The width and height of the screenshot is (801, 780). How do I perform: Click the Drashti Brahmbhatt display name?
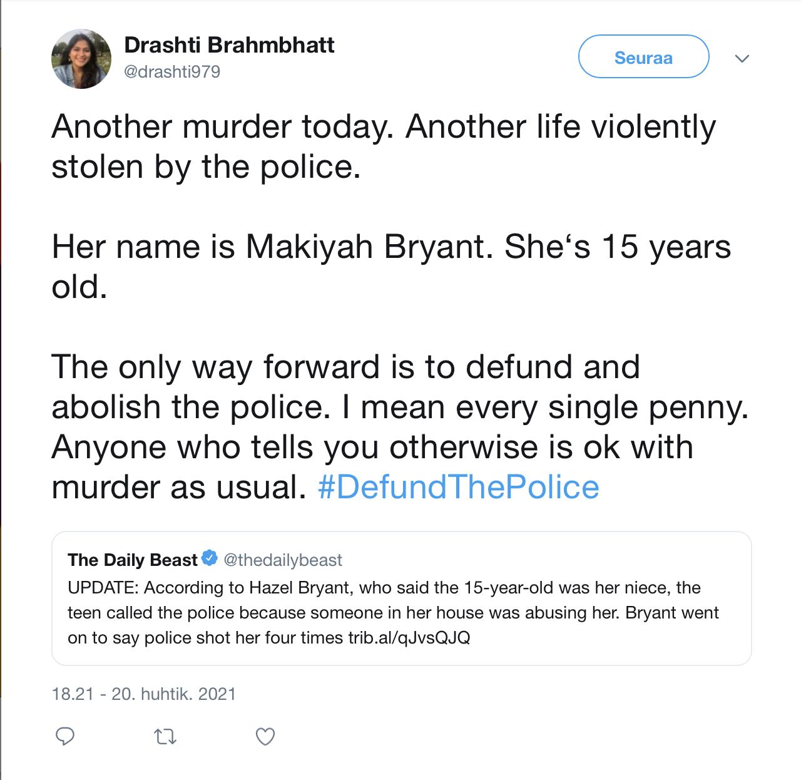(229, 45)
